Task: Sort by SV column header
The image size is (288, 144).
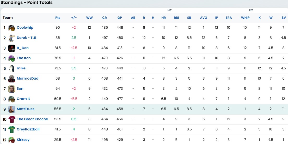Action: (283, 18)
